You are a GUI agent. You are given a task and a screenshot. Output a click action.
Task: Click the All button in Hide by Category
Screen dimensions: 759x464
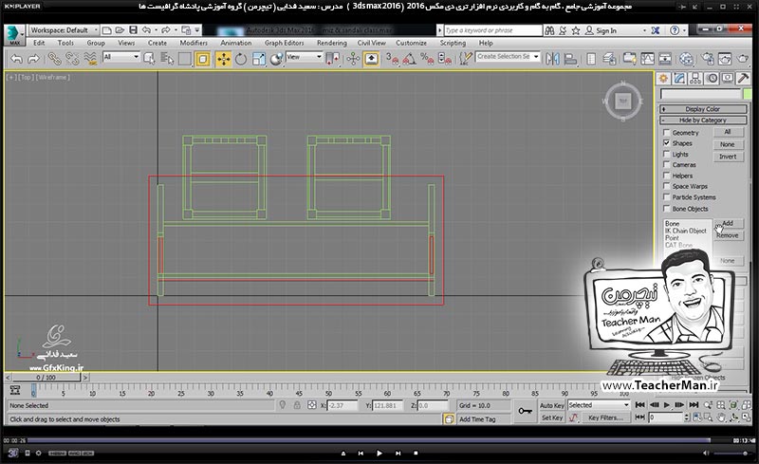click(728, 132)
